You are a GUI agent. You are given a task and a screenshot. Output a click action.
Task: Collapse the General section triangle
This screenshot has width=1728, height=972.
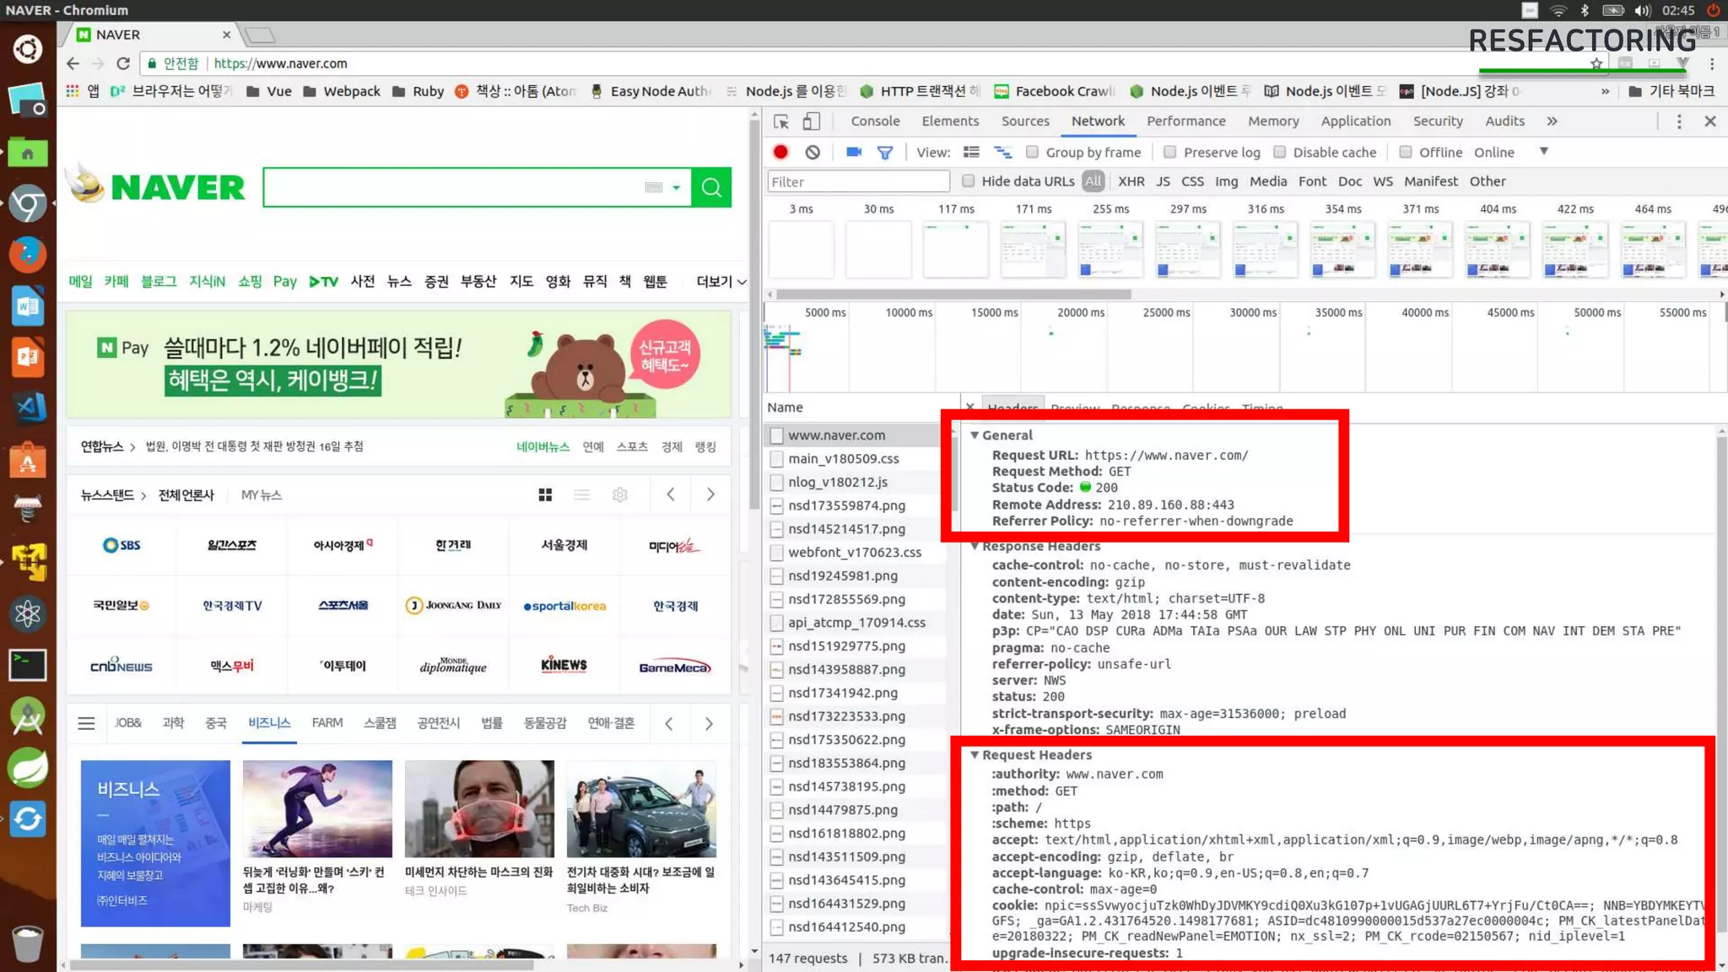pyautogui.click(x=975, y=435)
